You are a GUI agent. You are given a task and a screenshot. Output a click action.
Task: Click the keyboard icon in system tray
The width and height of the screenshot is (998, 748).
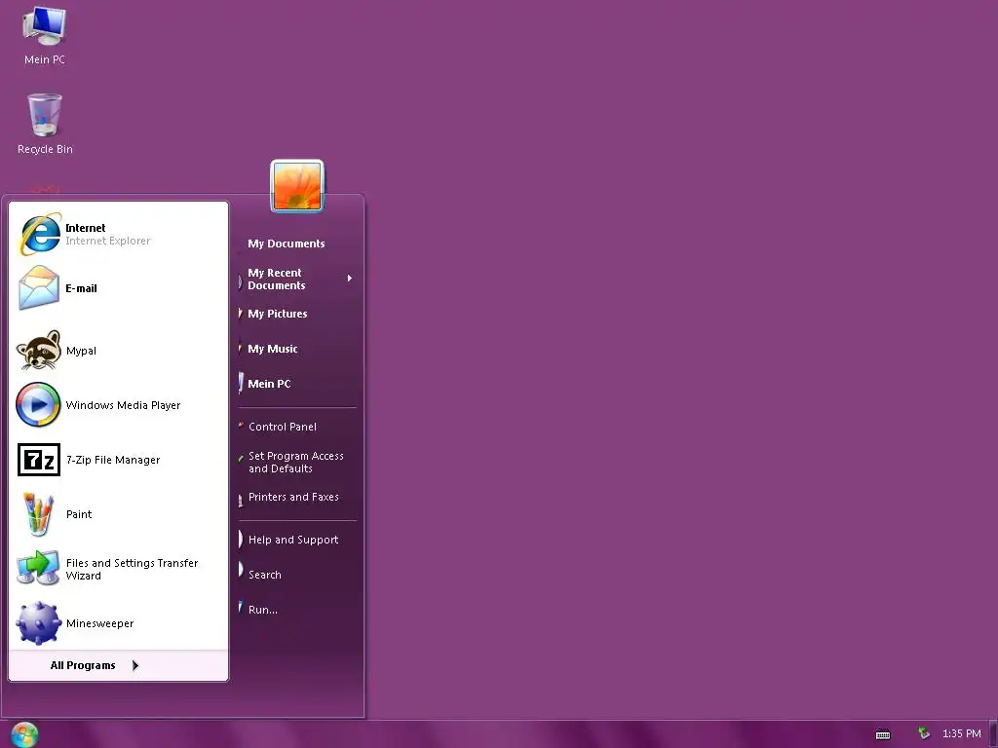(x=883, y=734)
